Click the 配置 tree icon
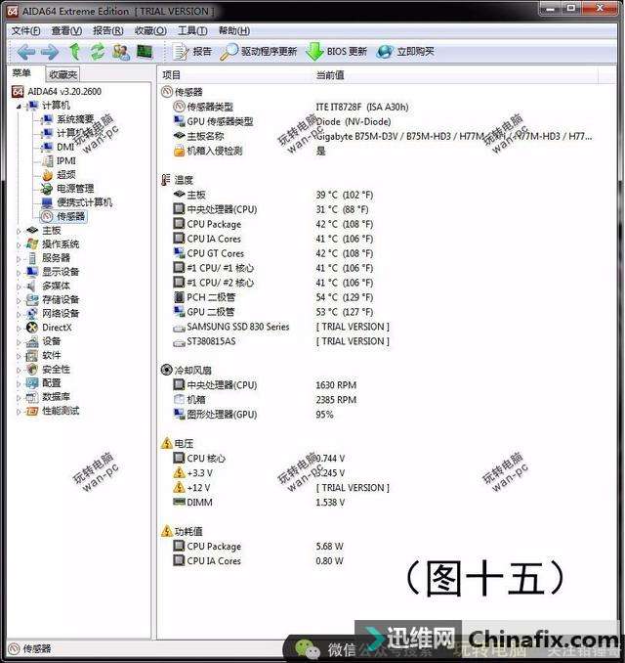 (x=32, y=383)
